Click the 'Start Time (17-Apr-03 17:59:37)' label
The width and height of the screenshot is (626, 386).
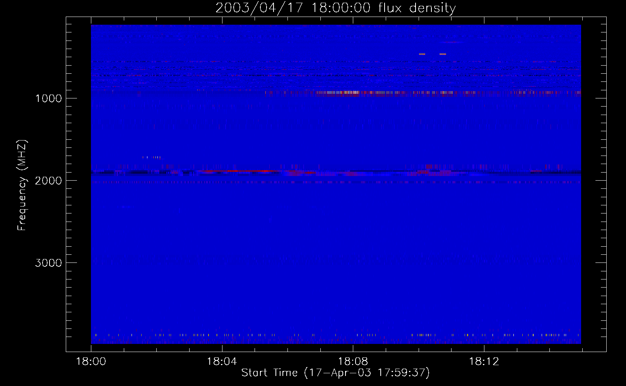(335, 372)
